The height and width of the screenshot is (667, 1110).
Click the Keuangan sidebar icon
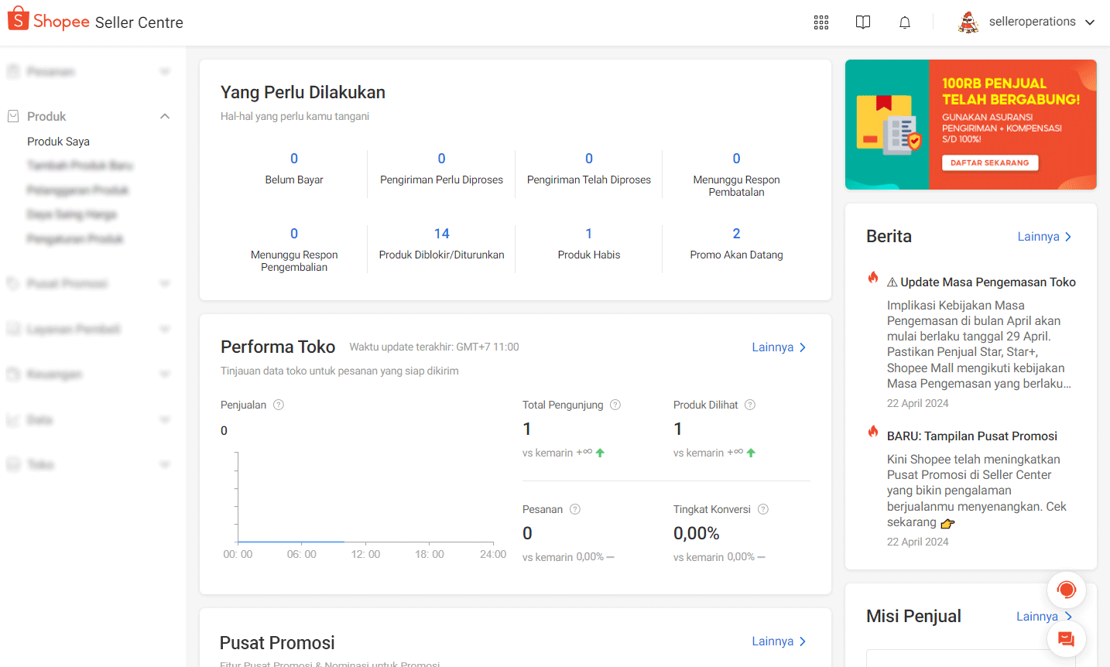[x=13, y=374]
